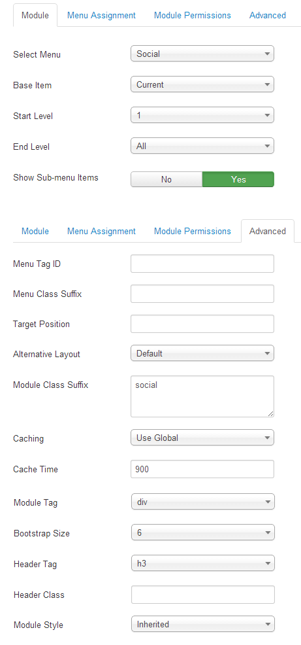Set Show Sub-menu Items to No
301x645 pixels.
pyautogui.click(x=166, y=179)
